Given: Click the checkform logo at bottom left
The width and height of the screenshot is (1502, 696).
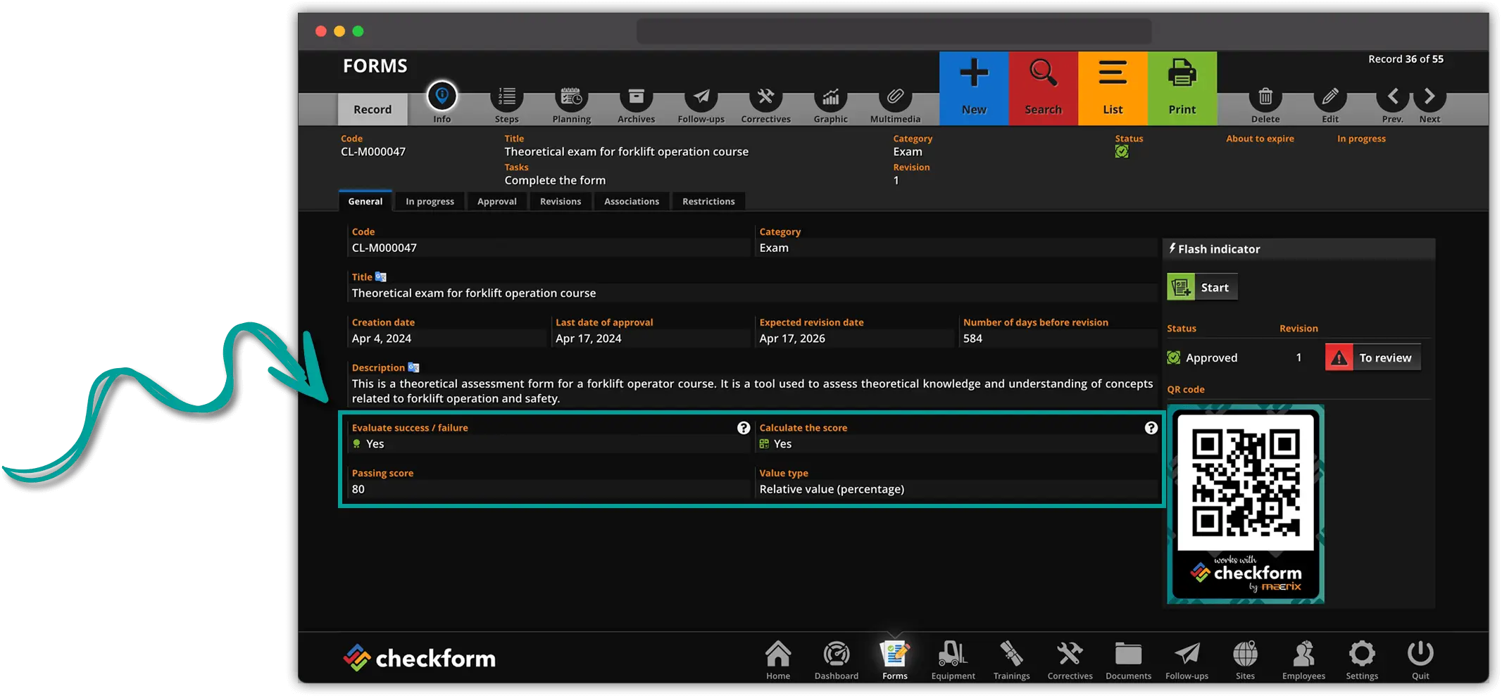Looking at the screenshot, I should pos(420,658).
